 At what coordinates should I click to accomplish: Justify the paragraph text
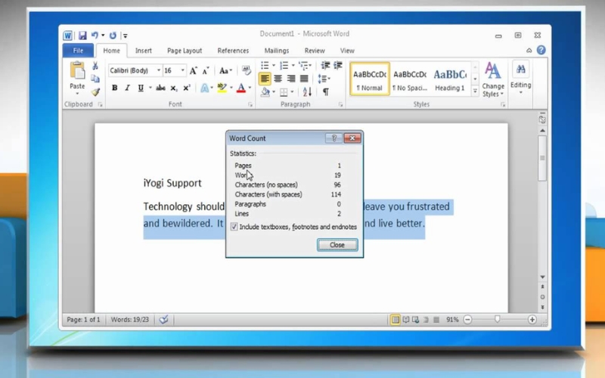coord(304,79)
